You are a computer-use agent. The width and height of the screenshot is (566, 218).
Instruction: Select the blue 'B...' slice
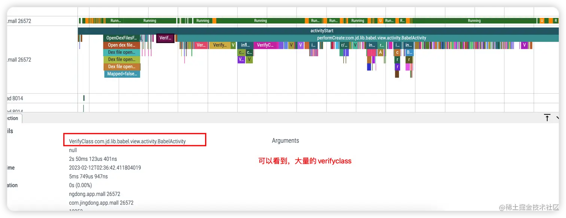pyautogui.click(x=409, y=52)
